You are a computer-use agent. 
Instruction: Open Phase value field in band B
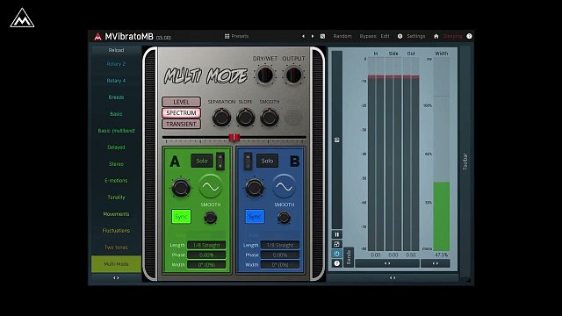(280, 255)
